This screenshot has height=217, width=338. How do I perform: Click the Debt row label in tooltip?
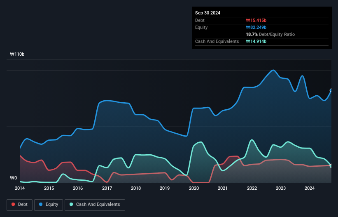(200, 20)
